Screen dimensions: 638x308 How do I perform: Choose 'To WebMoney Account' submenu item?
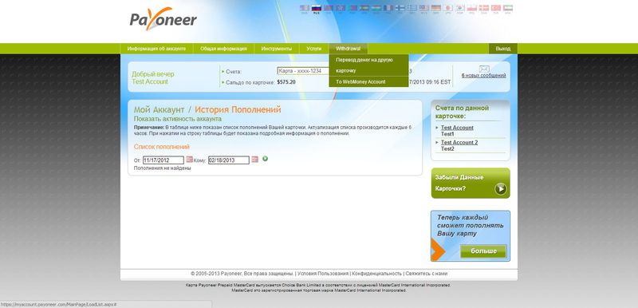pyautogui.click(x=368, y=81)
